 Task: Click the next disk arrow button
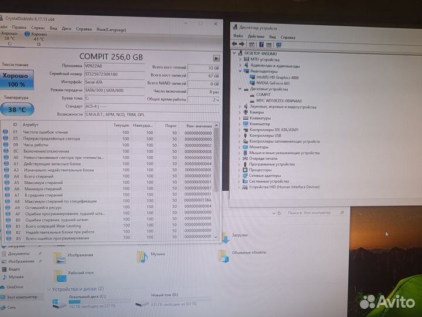(x=216, y=58)
